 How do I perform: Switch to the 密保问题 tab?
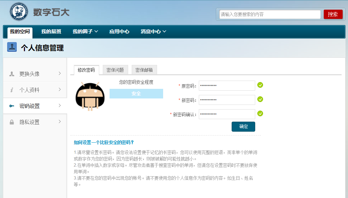115,70
